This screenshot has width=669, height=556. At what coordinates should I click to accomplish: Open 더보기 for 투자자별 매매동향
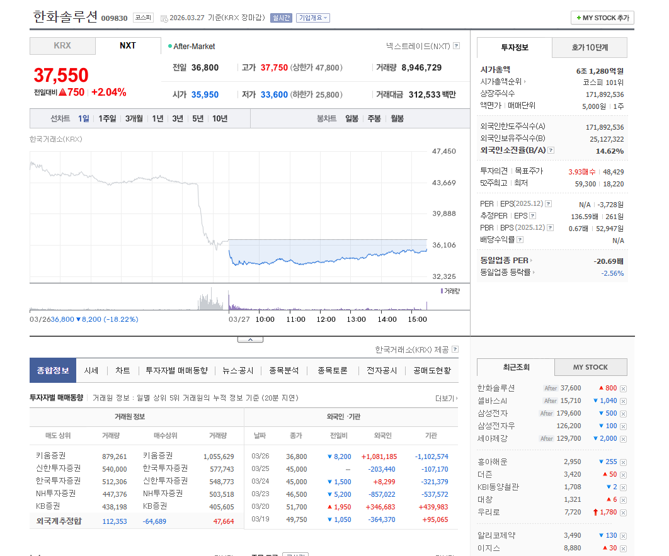tap(446, 398)
